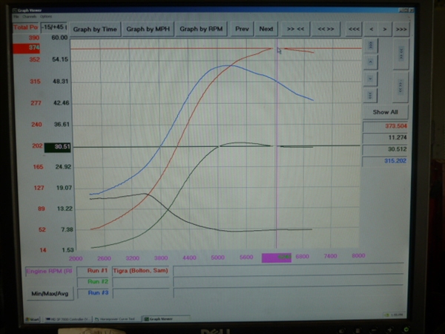Click the red 373.504 cursor value box
445x334 pixels.
click(x=385, y=126)
